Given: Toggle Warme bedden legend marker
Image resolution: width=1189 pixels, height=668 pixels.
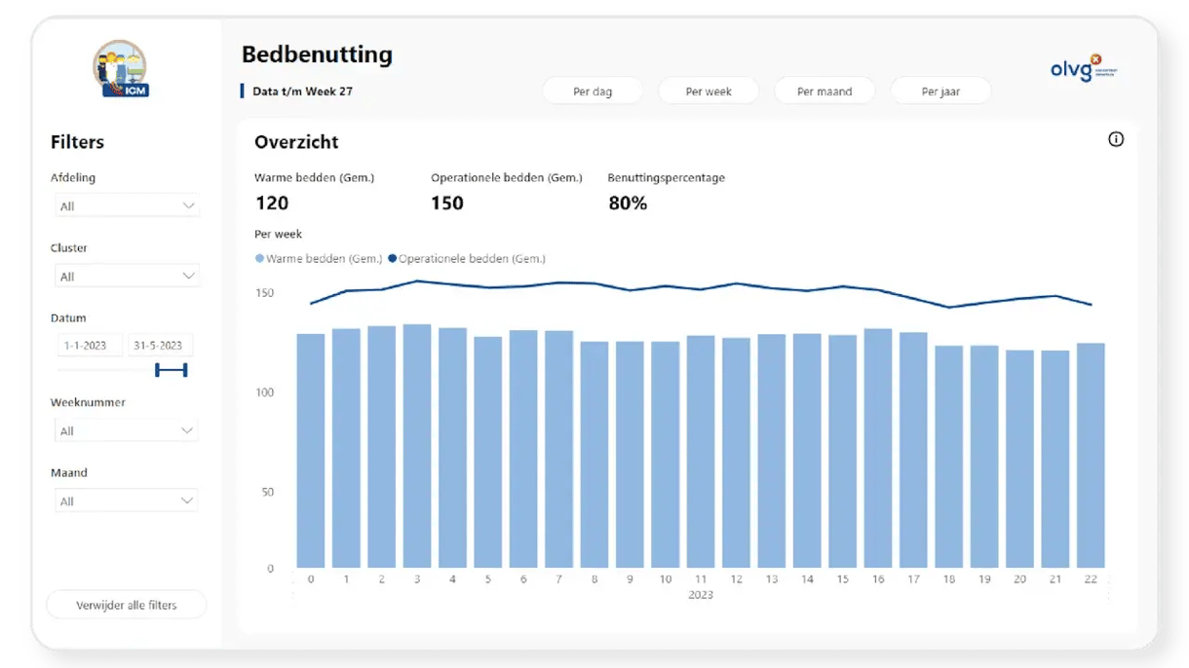Looking at the screenshot, I should 259,259.
